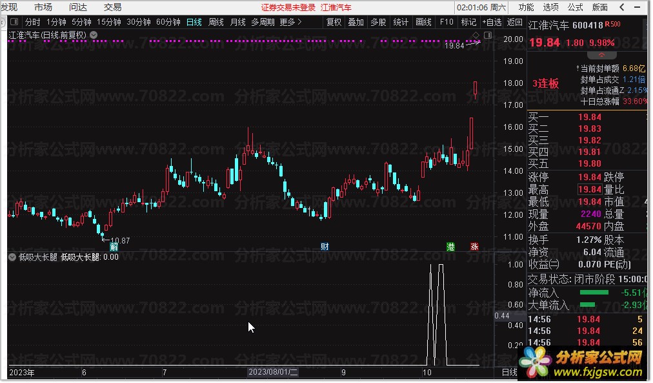The width and height of the screenshot is (653, 383).
Task: Click the 最高 19.84 boxed value
Action: 590,190
